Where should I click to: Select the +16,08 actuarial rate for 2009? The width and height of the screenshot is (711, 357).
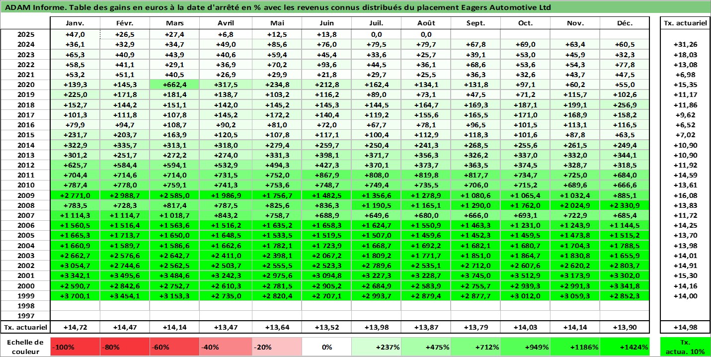coord(684,195)
